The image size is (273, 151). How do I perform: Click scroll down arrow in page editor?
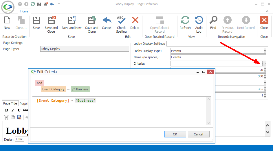point(267,132)
